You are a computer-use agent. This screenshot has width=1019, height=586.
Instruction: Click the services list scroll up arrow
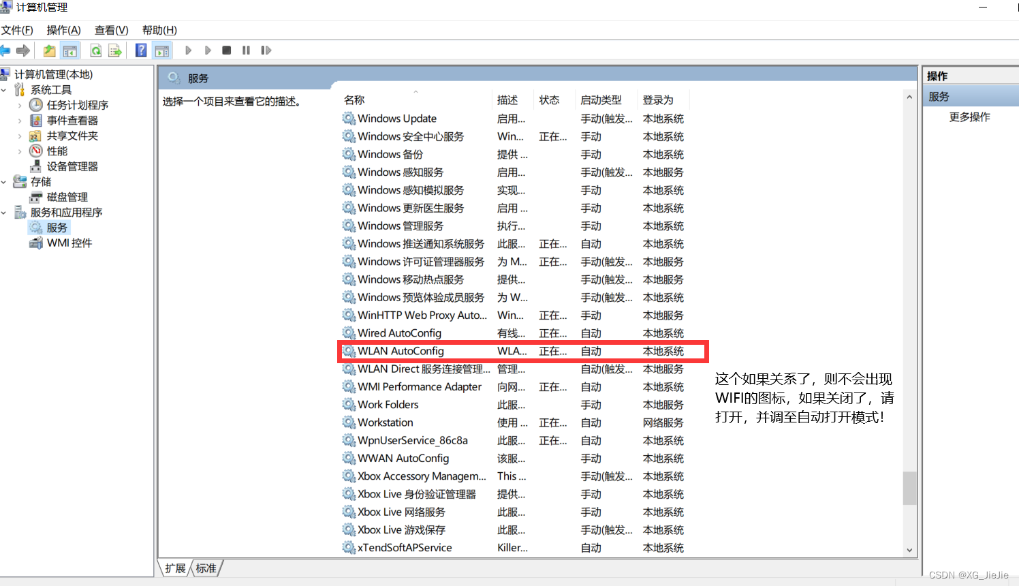point(909,97)
